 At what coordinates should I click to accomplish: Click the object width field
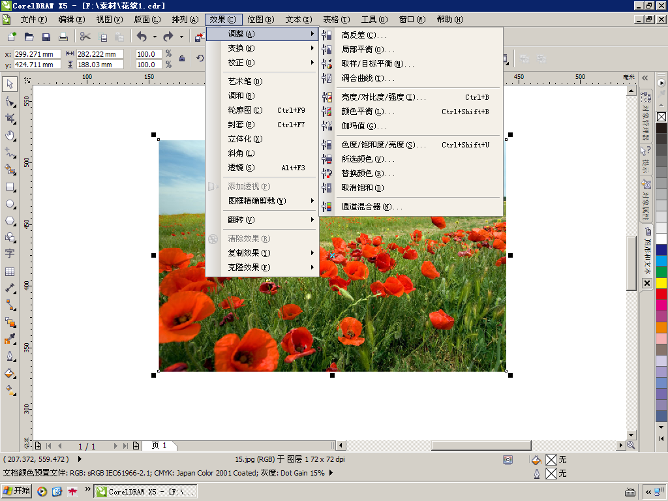coord(100,54)
